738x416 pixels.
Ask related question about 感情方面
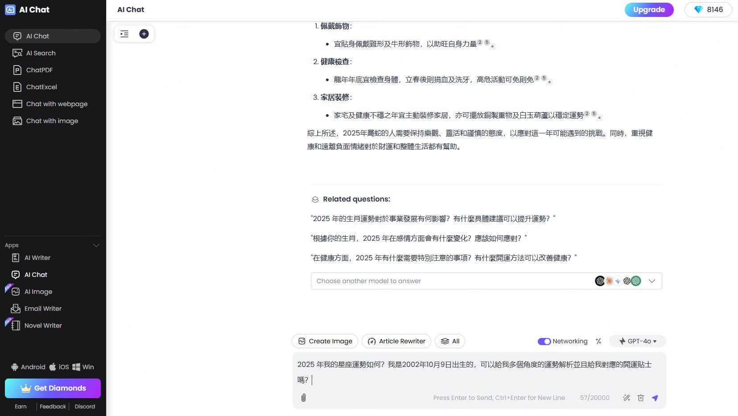419,238
